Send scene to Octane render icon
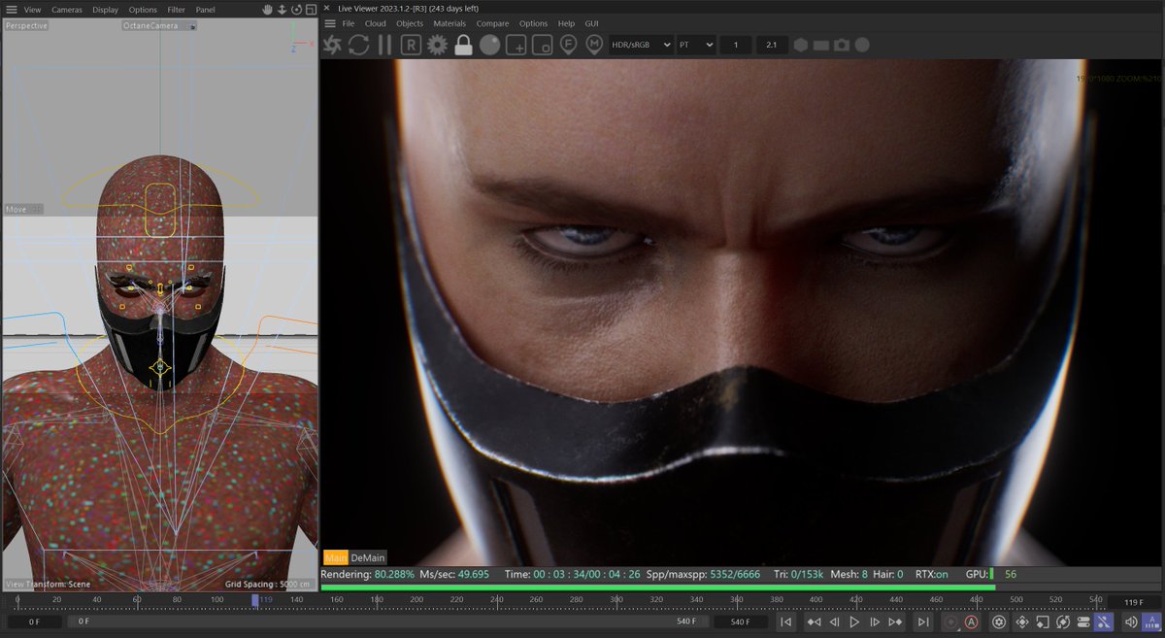Viewport: 1165px width, 638px height. (x=333, y=45)
